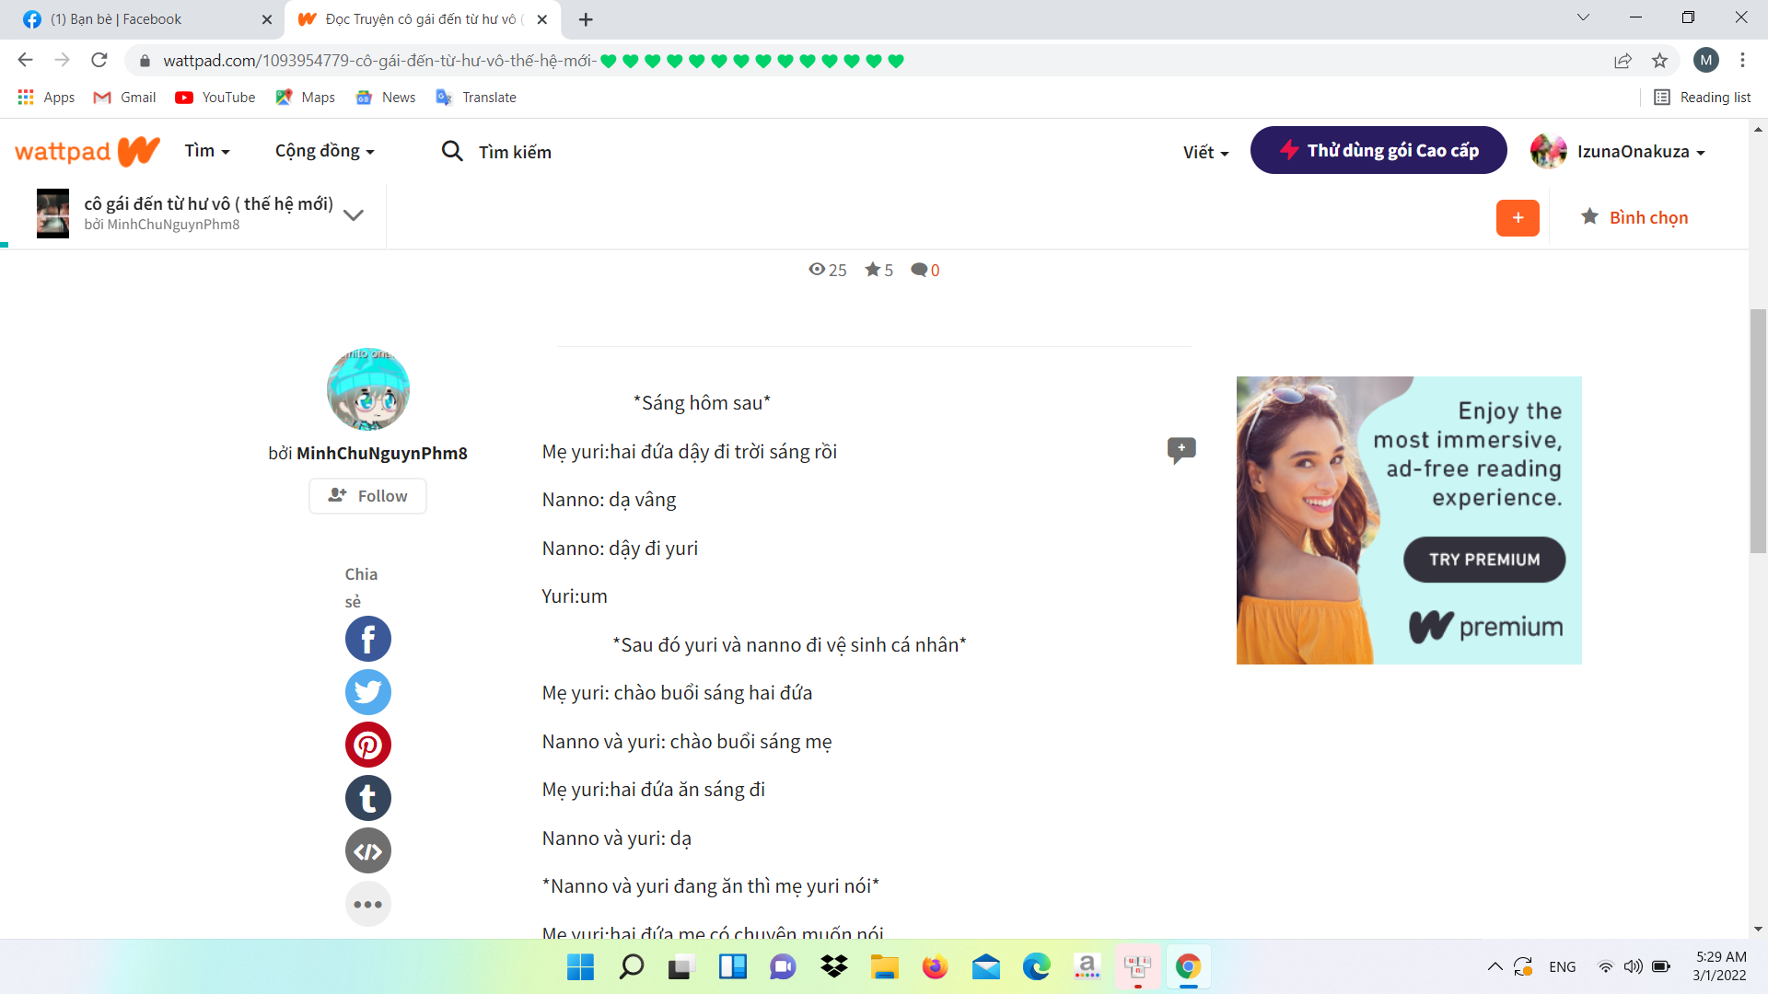1768x994 pixels.
Task: Open Translate bookmark
Action: [476, 98]
